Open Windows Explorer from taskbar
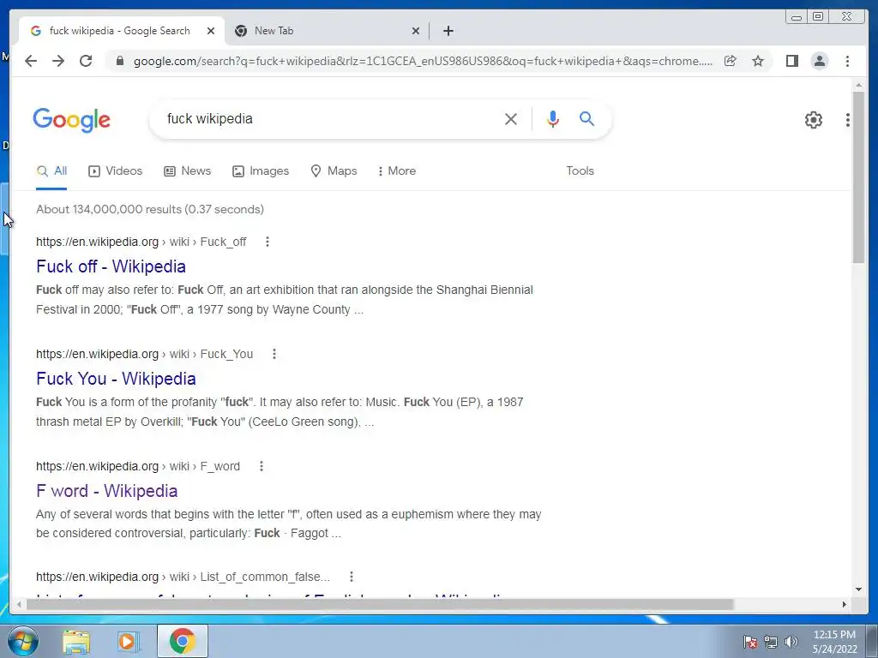Image resolution: width=878 pixels, height=658 pixels. click(76, 642)
